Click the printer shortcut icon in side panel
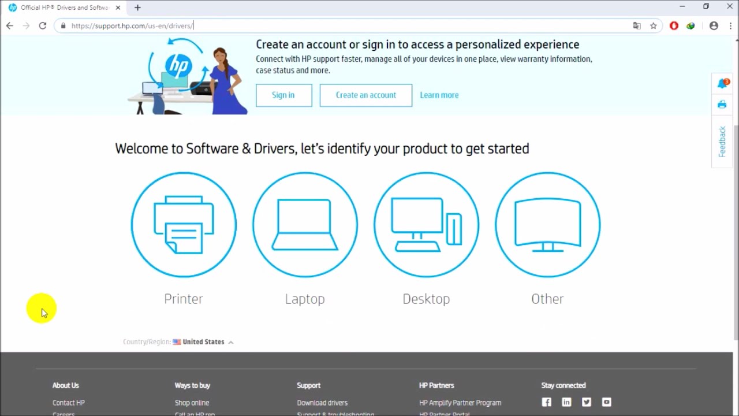The height and width of the screenshot is (416, 739). coord(722,105)
